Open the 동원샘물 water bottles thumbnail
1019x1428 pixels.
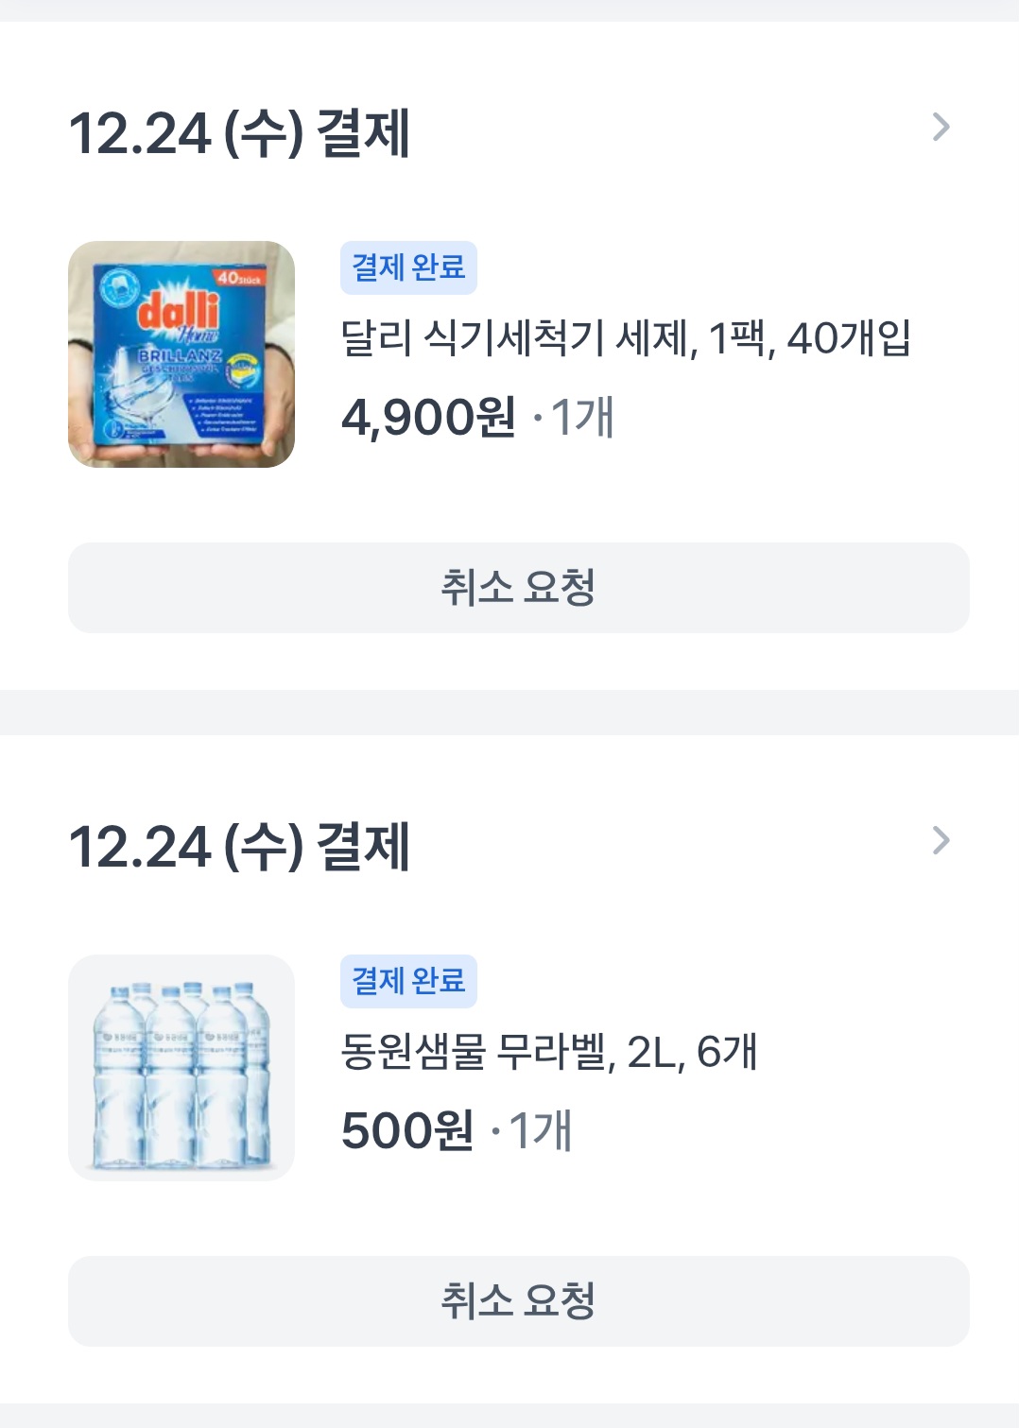click(x=181, y=1068)
